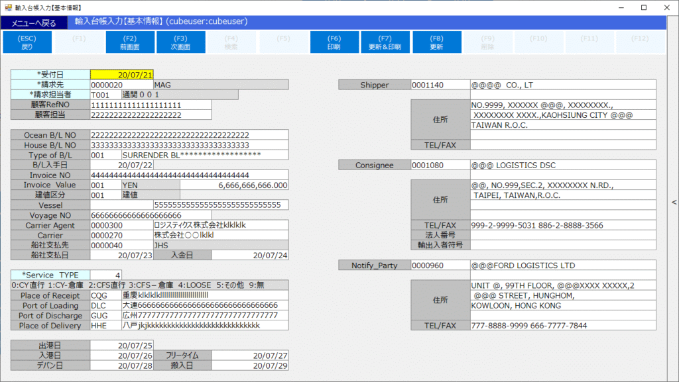Image resolution: width=679 pixels, height=382 pixels.
Task: Edit the 顧客RefNO field
Action: point(150,105)
